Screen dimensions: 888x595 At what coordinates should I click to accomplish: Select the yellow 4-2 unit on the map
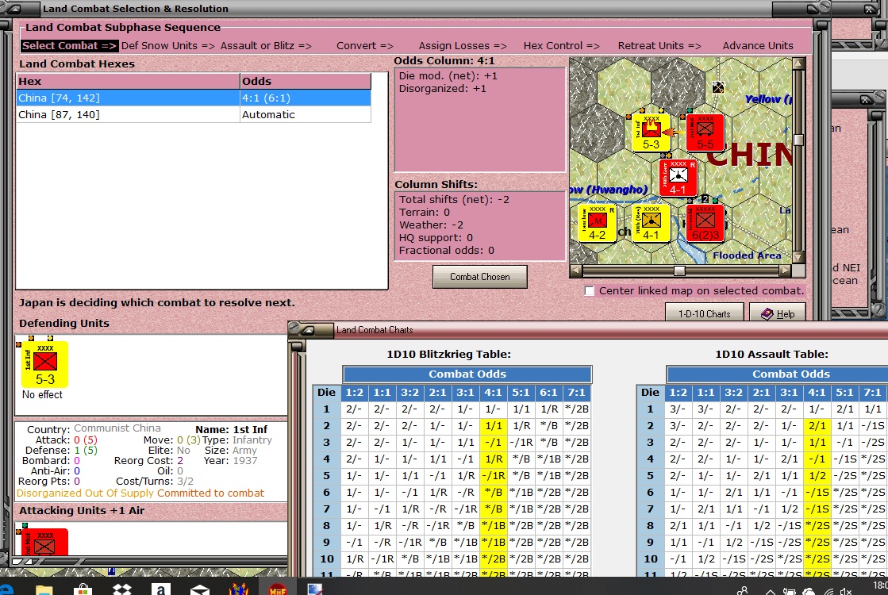[x=597, y=223]
